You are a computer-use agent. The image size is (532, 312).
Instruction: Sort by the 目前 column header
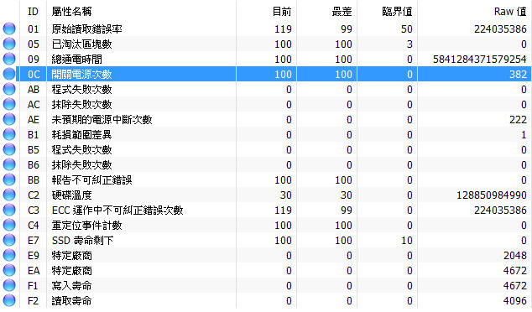282,12
